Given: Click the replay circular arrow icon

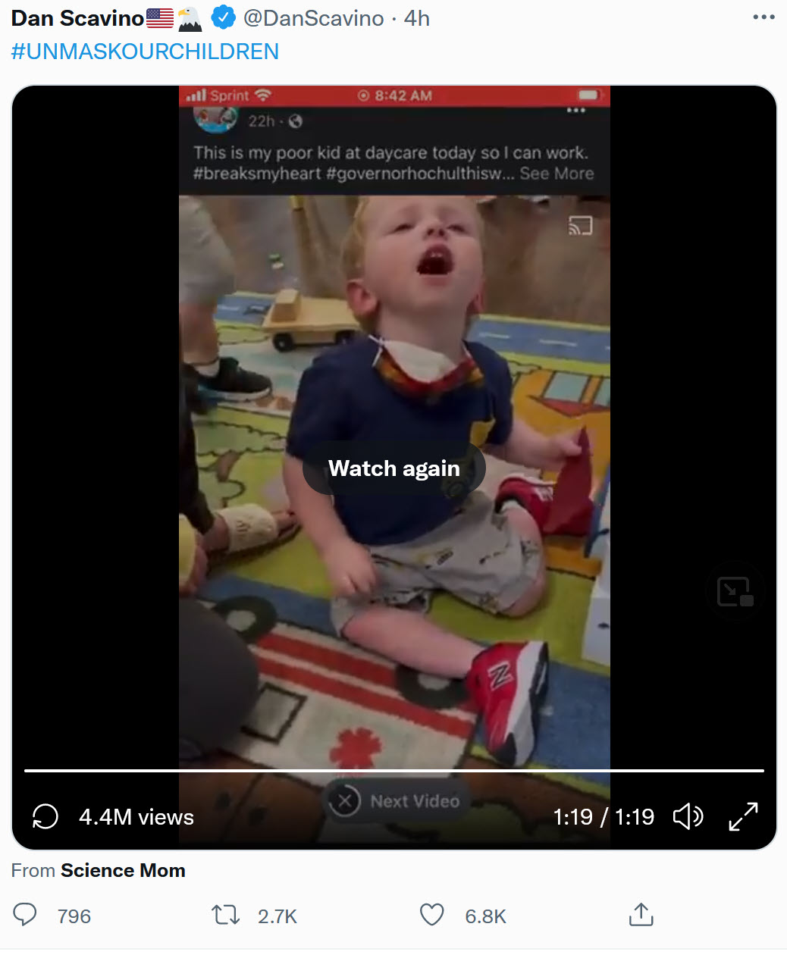Looking at the screenshot, I should click(45, 816).
